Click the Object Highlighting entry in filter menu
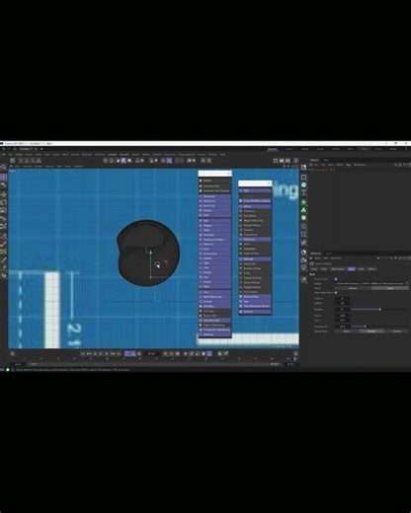Viewport: 411px width, 513px height. pyautogui.click(x=215, y=325)
